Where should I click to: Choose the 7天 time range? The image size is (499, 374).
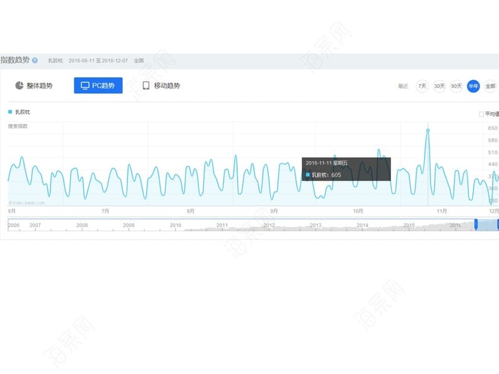422,86
